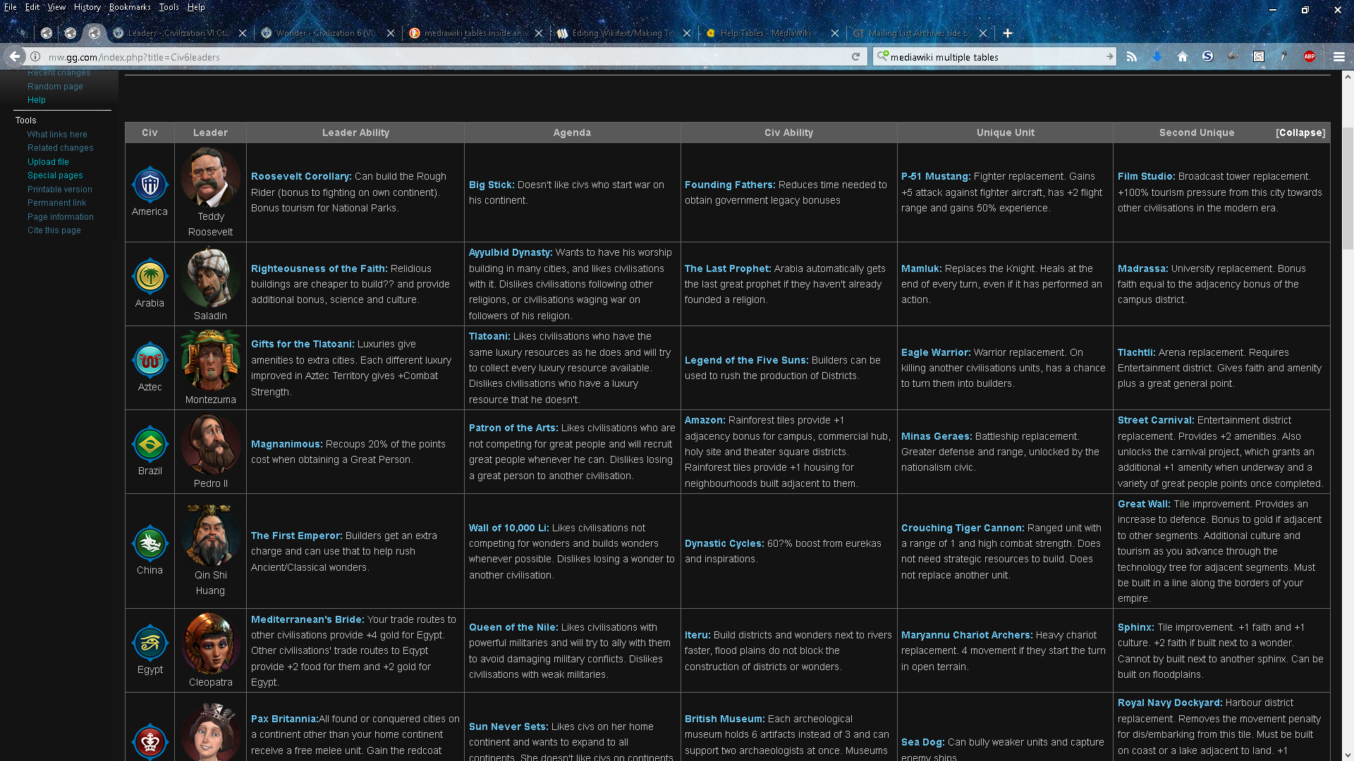Click the Teddy Roosevelt portrait thumbnail

(210, 178)
